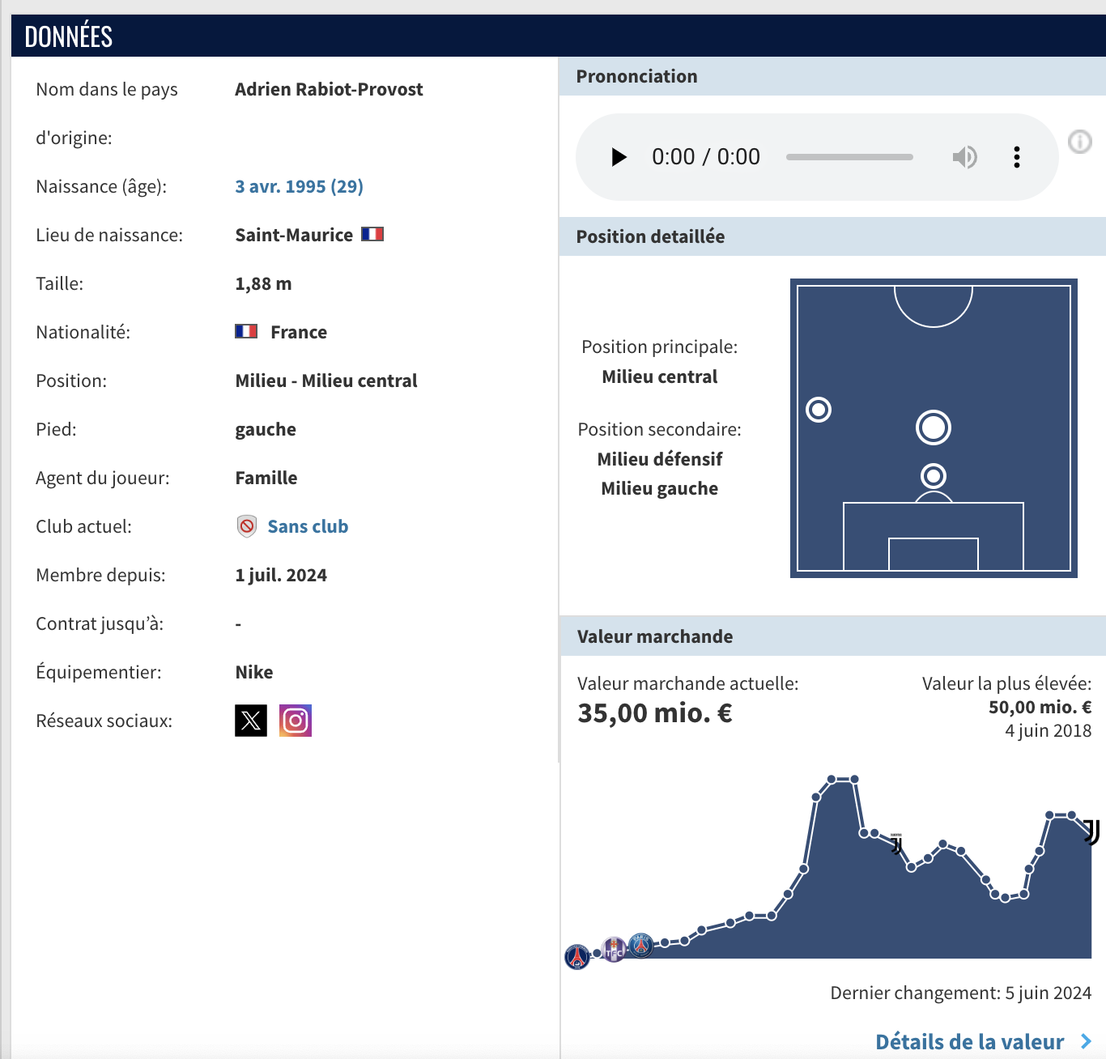Play the pronunciation audio
This screenshot has height=1059, width=1106.
tap(619, 157)
